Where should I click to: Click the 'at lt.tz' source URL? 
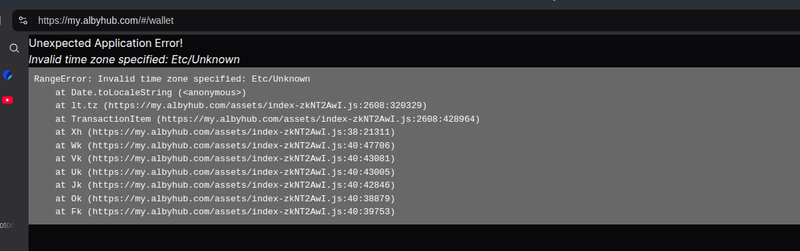(265, 105)
